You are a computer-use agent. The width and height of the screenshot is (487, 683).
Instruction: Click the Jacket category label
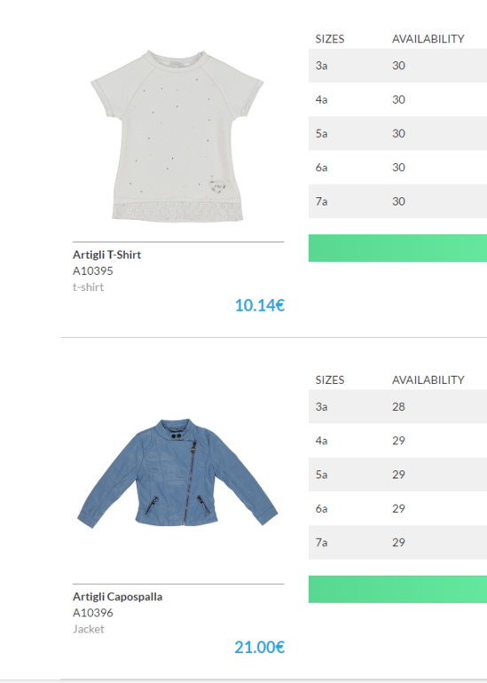pyautogui.click(x=89, y=629)
